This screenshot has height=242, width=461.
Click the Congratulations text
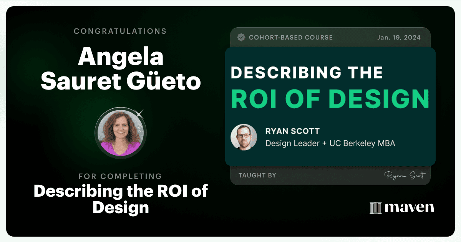(120, 31)
